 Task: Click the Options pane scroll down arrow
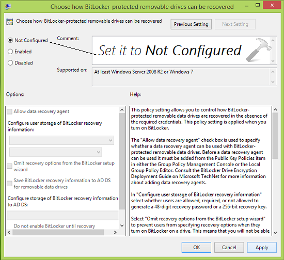pyautogui.click(x=122, y=225)
